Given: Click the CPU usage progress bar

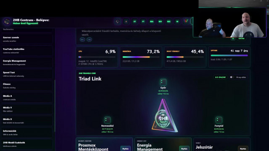Looking at the screenshot, I should click(x=97, y=57).
